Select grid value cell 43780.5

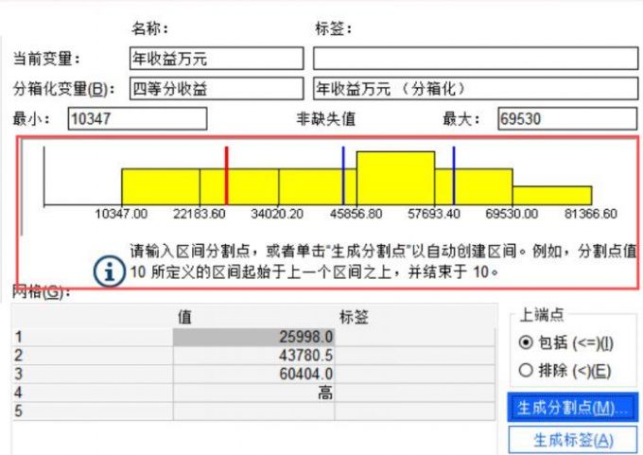253,356
